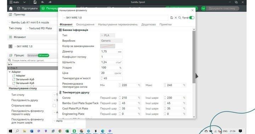Open the Windows Start menu
Image resolution: width=255 pixels, height=134 pixels.
pyautogui.click(x=10, y=131)
